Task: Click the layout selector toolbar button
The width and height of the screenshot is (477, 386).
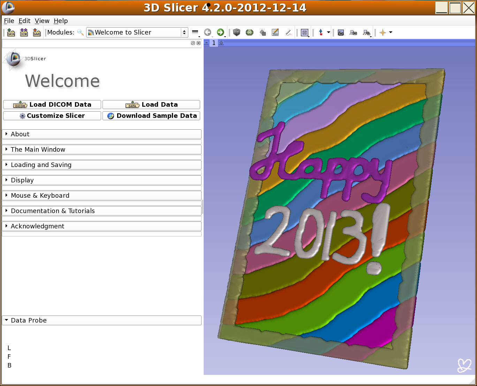Action: pyautogui.click(x=305, y=32)
